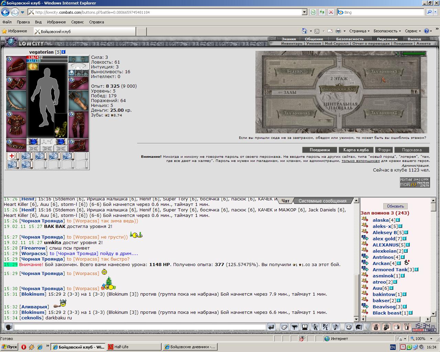Expand the recent pages dropdown arrow
This screenshot has height=352, width=440.
tap(22, 12)
